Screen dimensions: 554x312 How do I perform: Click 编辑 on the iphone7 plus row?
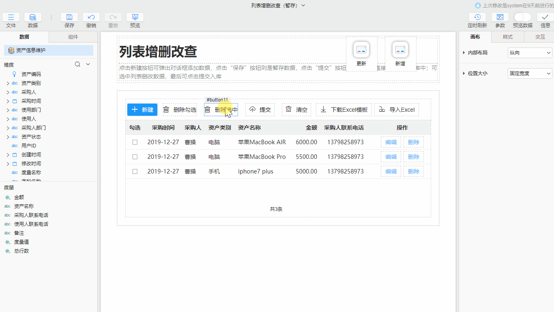pos(391,171)
